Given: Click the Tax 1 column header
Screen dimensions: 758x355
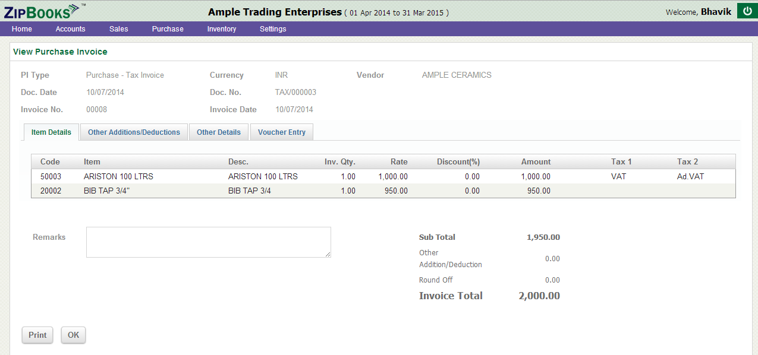Looking at the screenshot, I should pyautogui.click(x=621, y=161).
